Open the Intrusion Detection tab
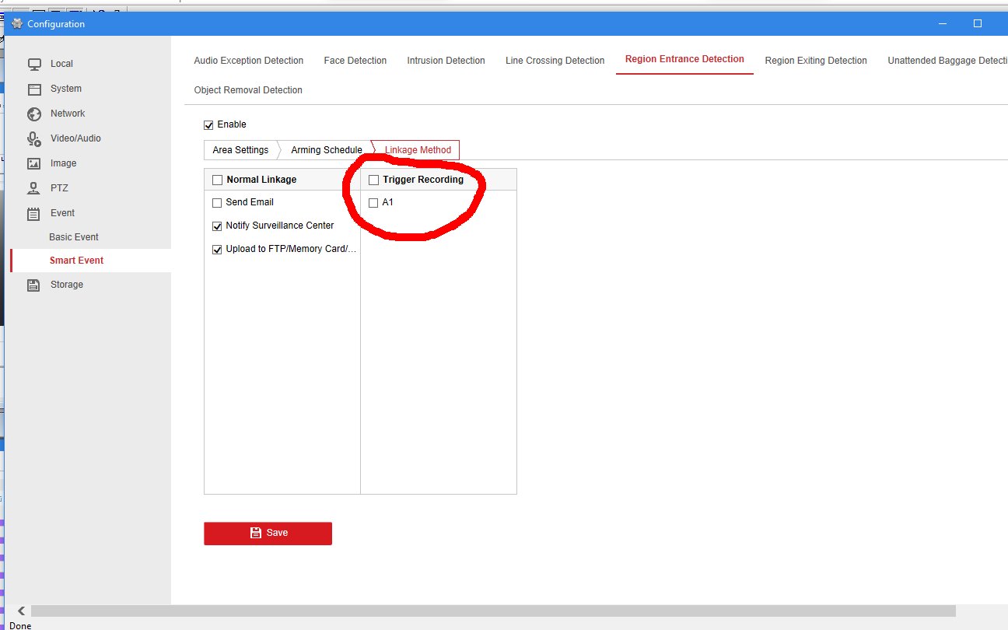The height and width of the screenshot is (630, 1008). click(446, 61)
